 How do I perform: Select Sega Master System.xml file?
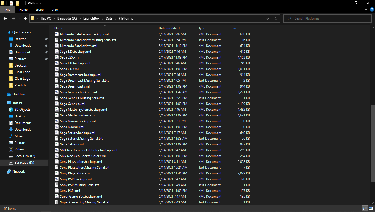click(78, 115)
